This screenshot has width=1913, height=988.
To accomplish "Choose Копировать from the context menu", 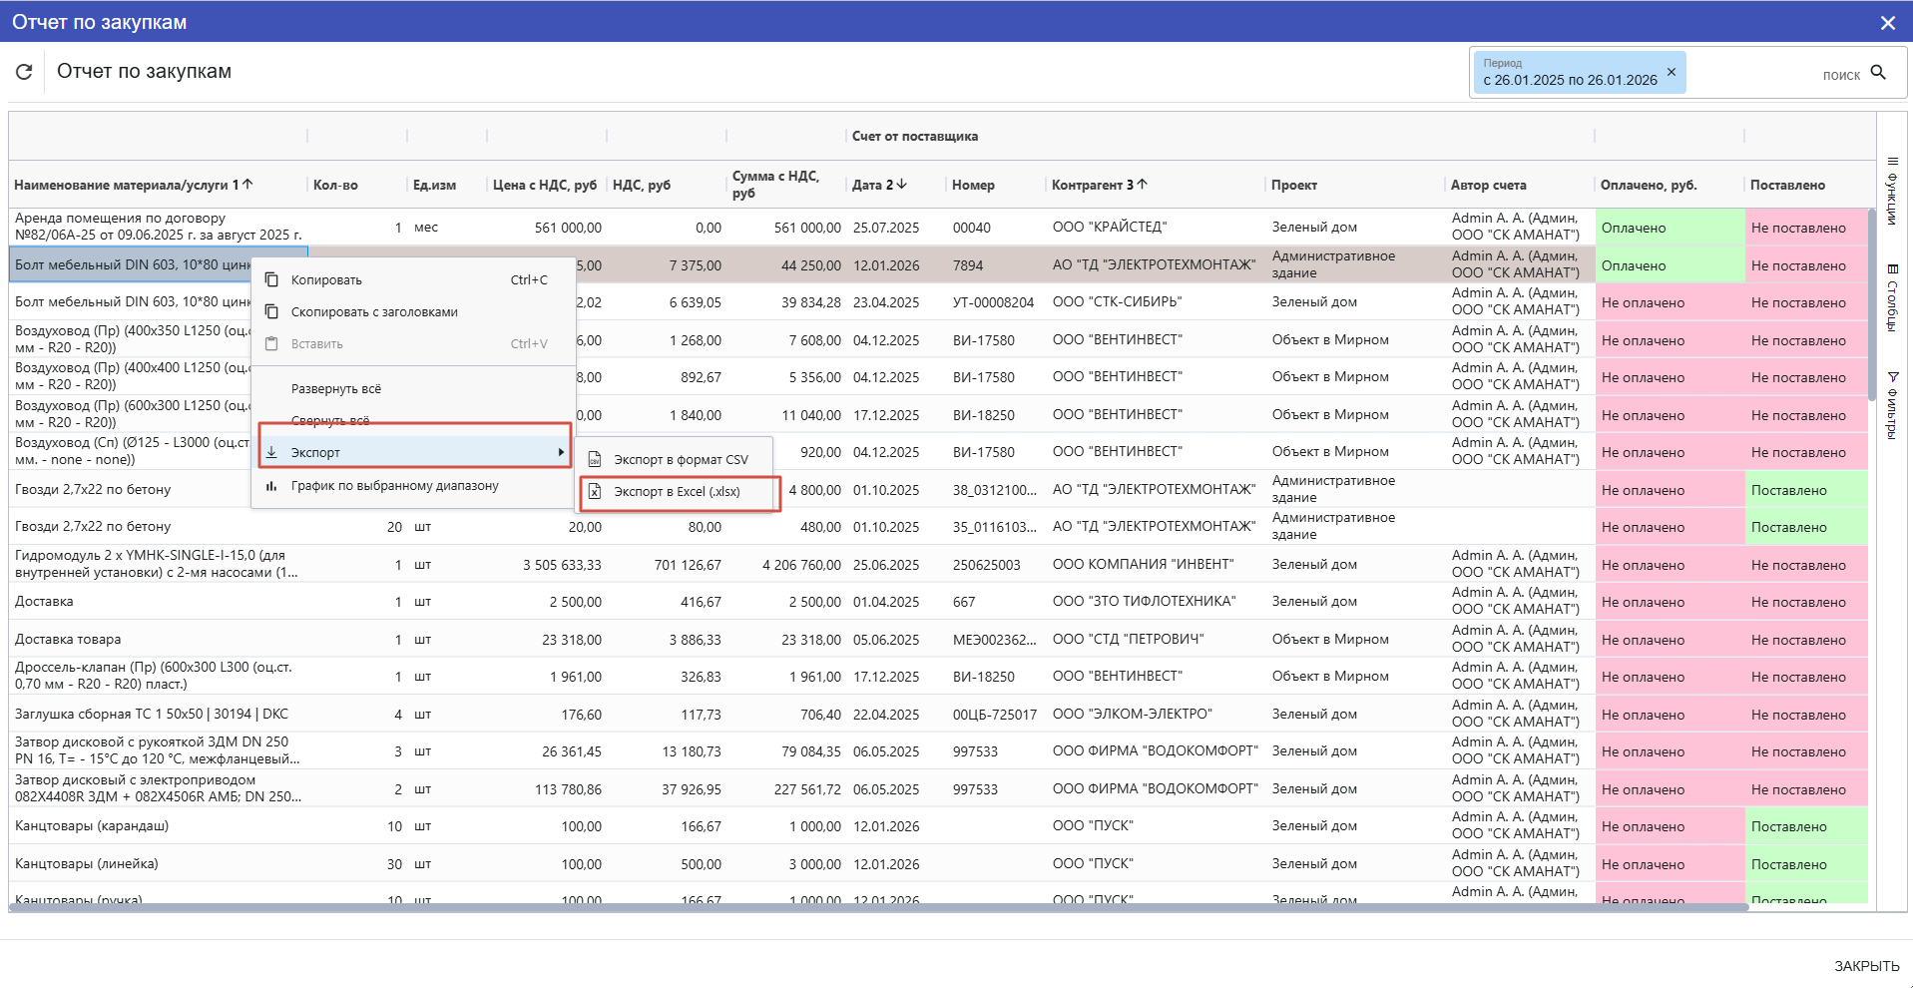I will click(x=326, y=280).
